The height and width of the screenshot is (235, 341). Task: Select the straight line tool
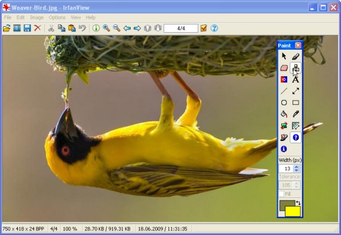(284, 91)
